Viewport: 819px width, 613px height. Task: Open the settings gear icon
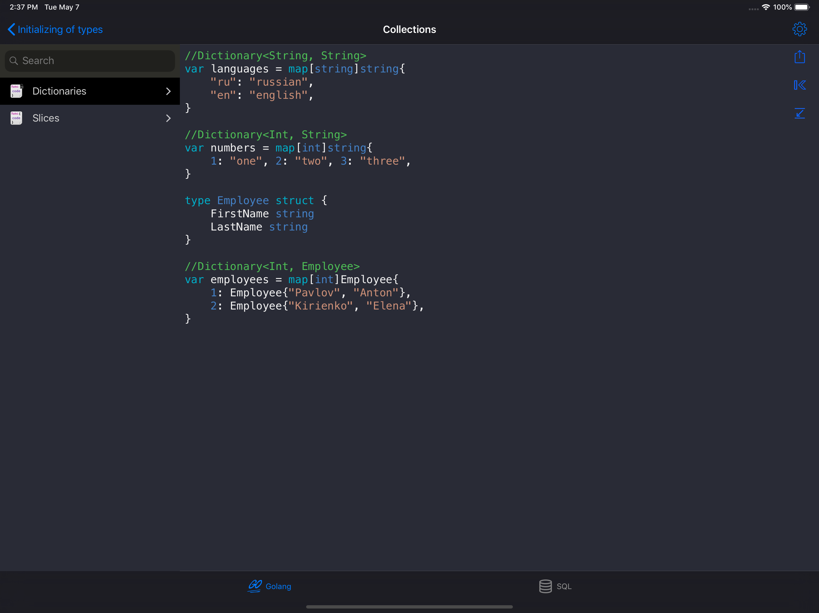800,29
